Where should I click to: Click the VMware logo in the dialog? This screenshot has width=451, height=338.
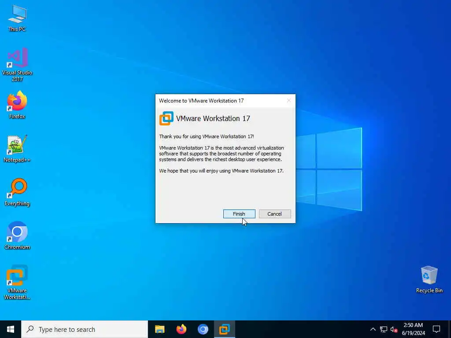166,118
